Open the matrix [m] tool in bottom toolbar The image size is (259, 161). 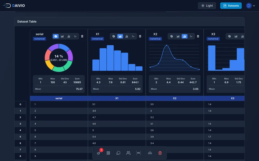[x=138, y=153]
